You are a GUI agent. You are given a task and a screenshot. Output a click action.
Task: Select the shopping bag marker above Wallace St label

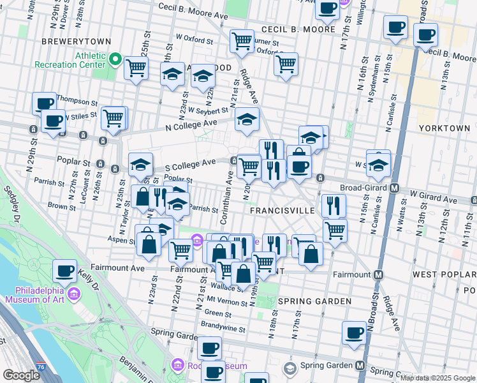(244, 276)
